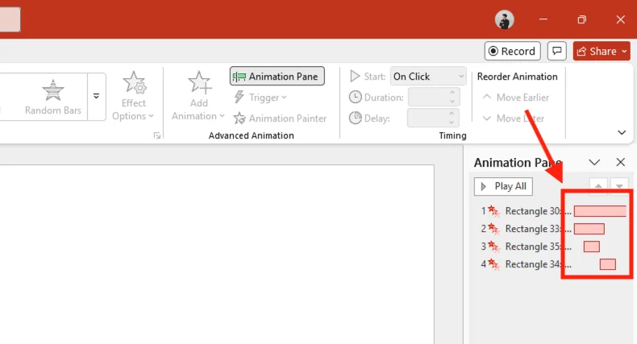Click the Share button
Viewport: 637px width, 344px height.
tap(602, 51)
